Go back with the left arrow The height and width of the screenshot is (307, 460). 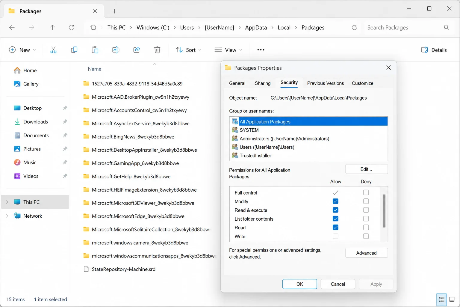[12, 28]
